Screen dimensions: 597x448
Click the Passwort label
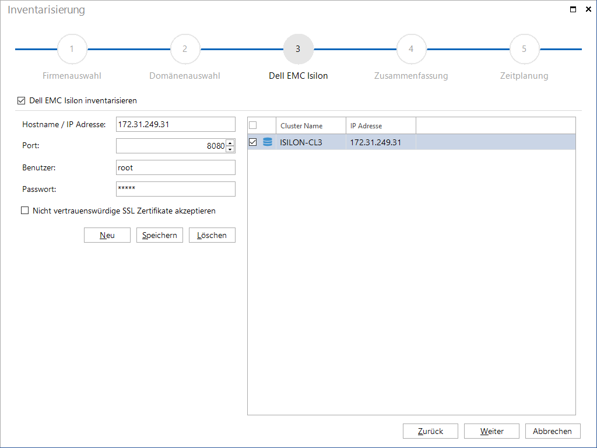(39, 189)
